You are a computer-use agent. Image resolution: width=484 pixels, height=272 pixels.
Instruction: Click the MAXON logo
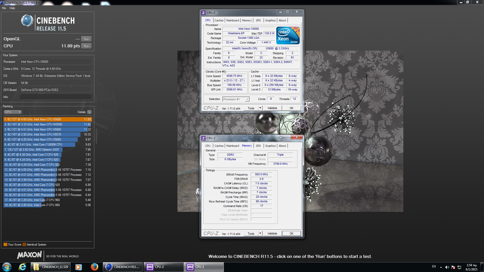(x=29, y=255)
